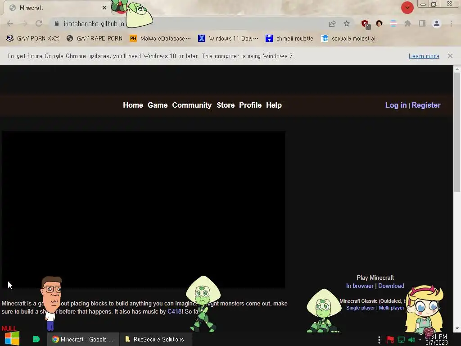
Task: Click the page's vertical scrollbar thumb
Action: point(457,132)
